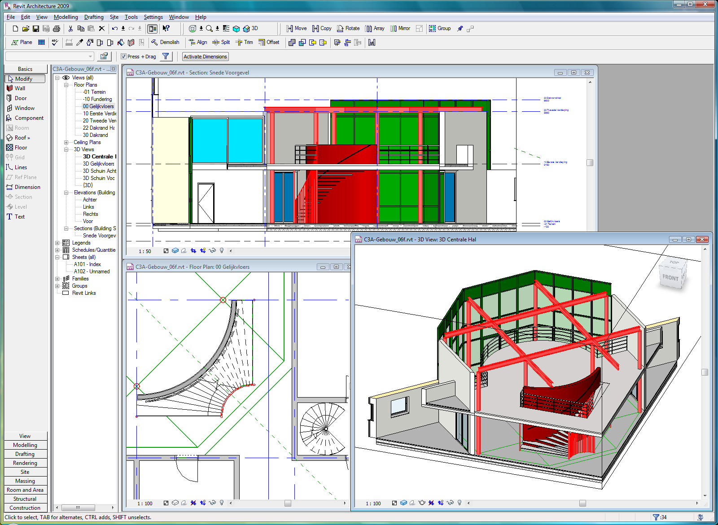The image size is (718, 525).
Task: Open default 3D view house icon
Action: pyautogui.click(x=246, y=29)
